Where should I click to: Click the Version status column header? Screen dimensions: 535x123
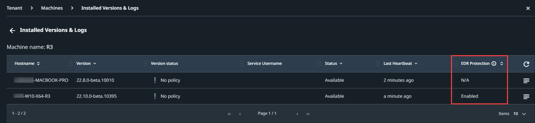click(164, 63)
